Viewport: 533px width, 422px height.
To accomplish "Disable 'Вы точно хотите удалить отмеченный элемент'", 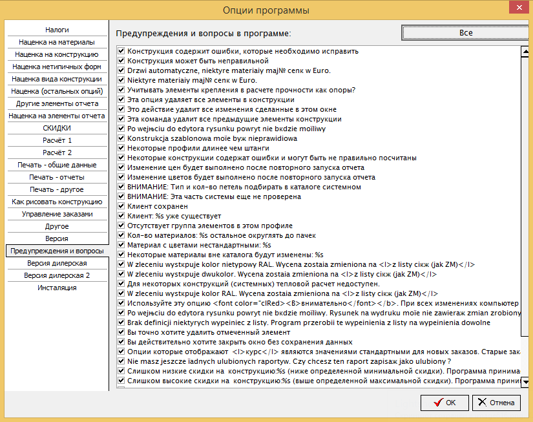I will point(121,332).
